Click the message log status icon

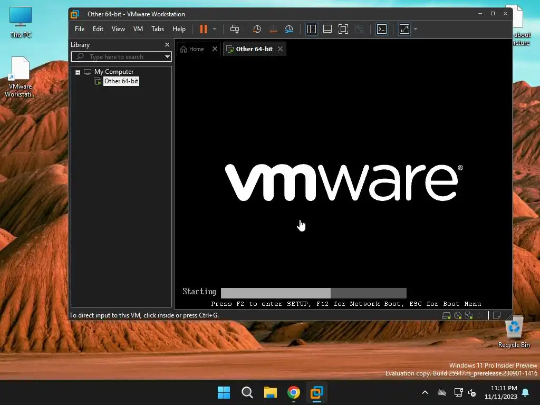[497, 315]
